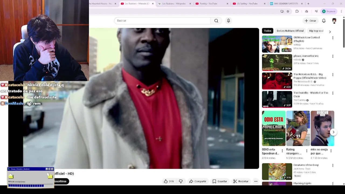Open a new browser tab
This screenshot has width=345, height=194.
[x=308, y=4]
